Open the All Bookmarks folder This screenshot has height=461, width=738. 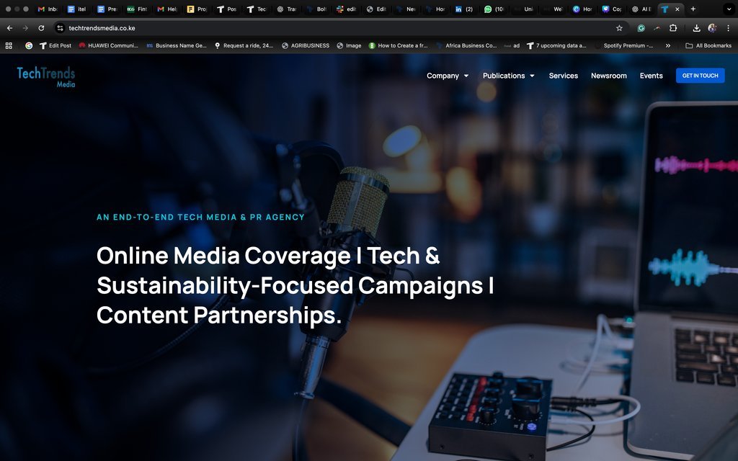(708, 45)
